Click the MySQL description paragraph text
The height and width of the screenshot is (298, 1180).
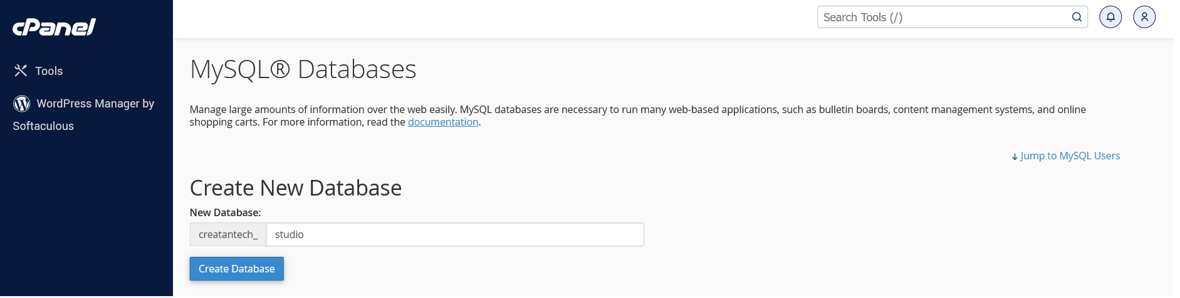tap(638, 116)
